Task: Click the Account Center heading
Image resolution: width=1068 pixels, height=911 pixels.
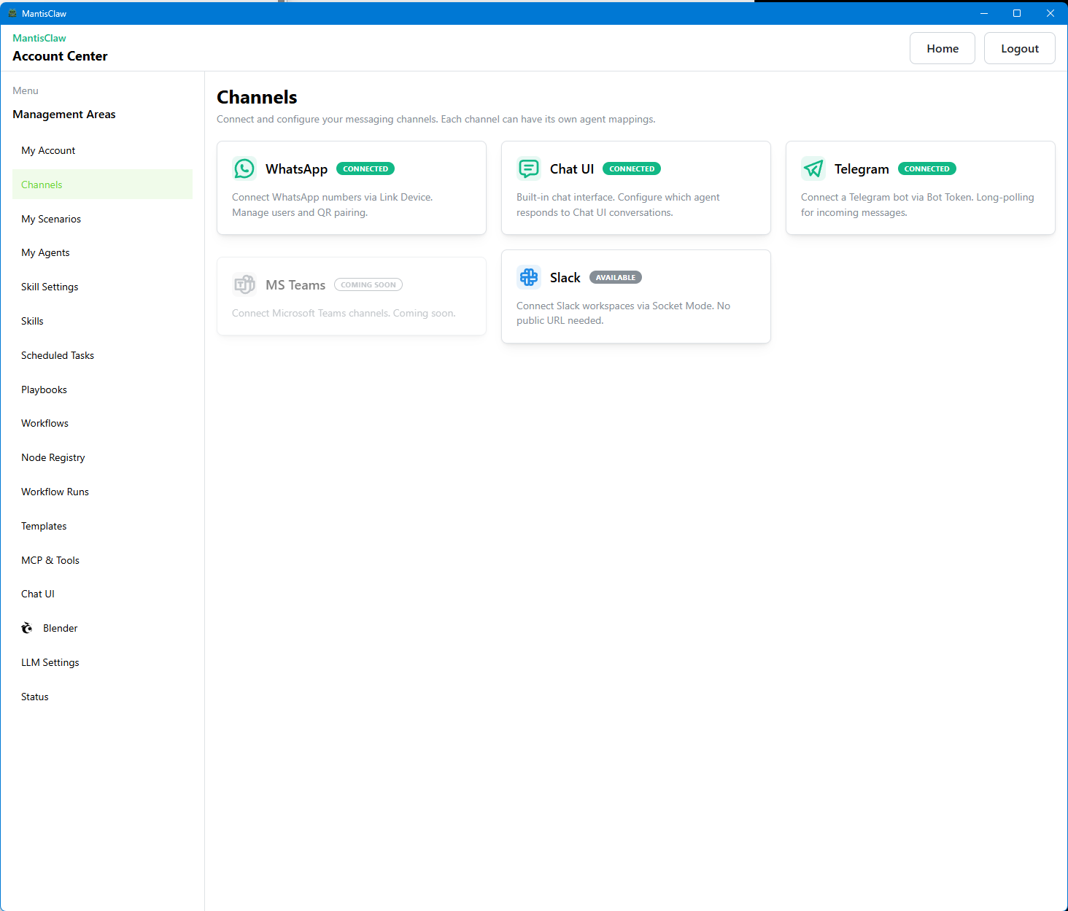Action: (60, 56)
